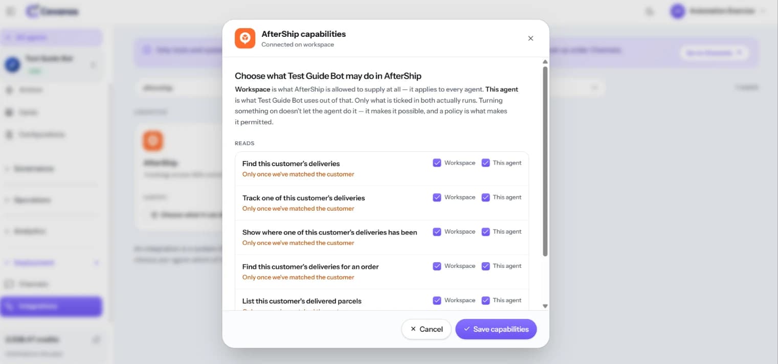
Task: Click the X icon on the Cancel button
Action: coord(413,329)
